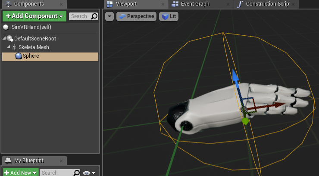Close the My Blueprint tab

tap(61, 161)
